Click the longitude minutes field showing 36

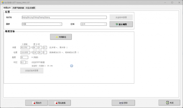pyautogui.click(x=40, y=52)
